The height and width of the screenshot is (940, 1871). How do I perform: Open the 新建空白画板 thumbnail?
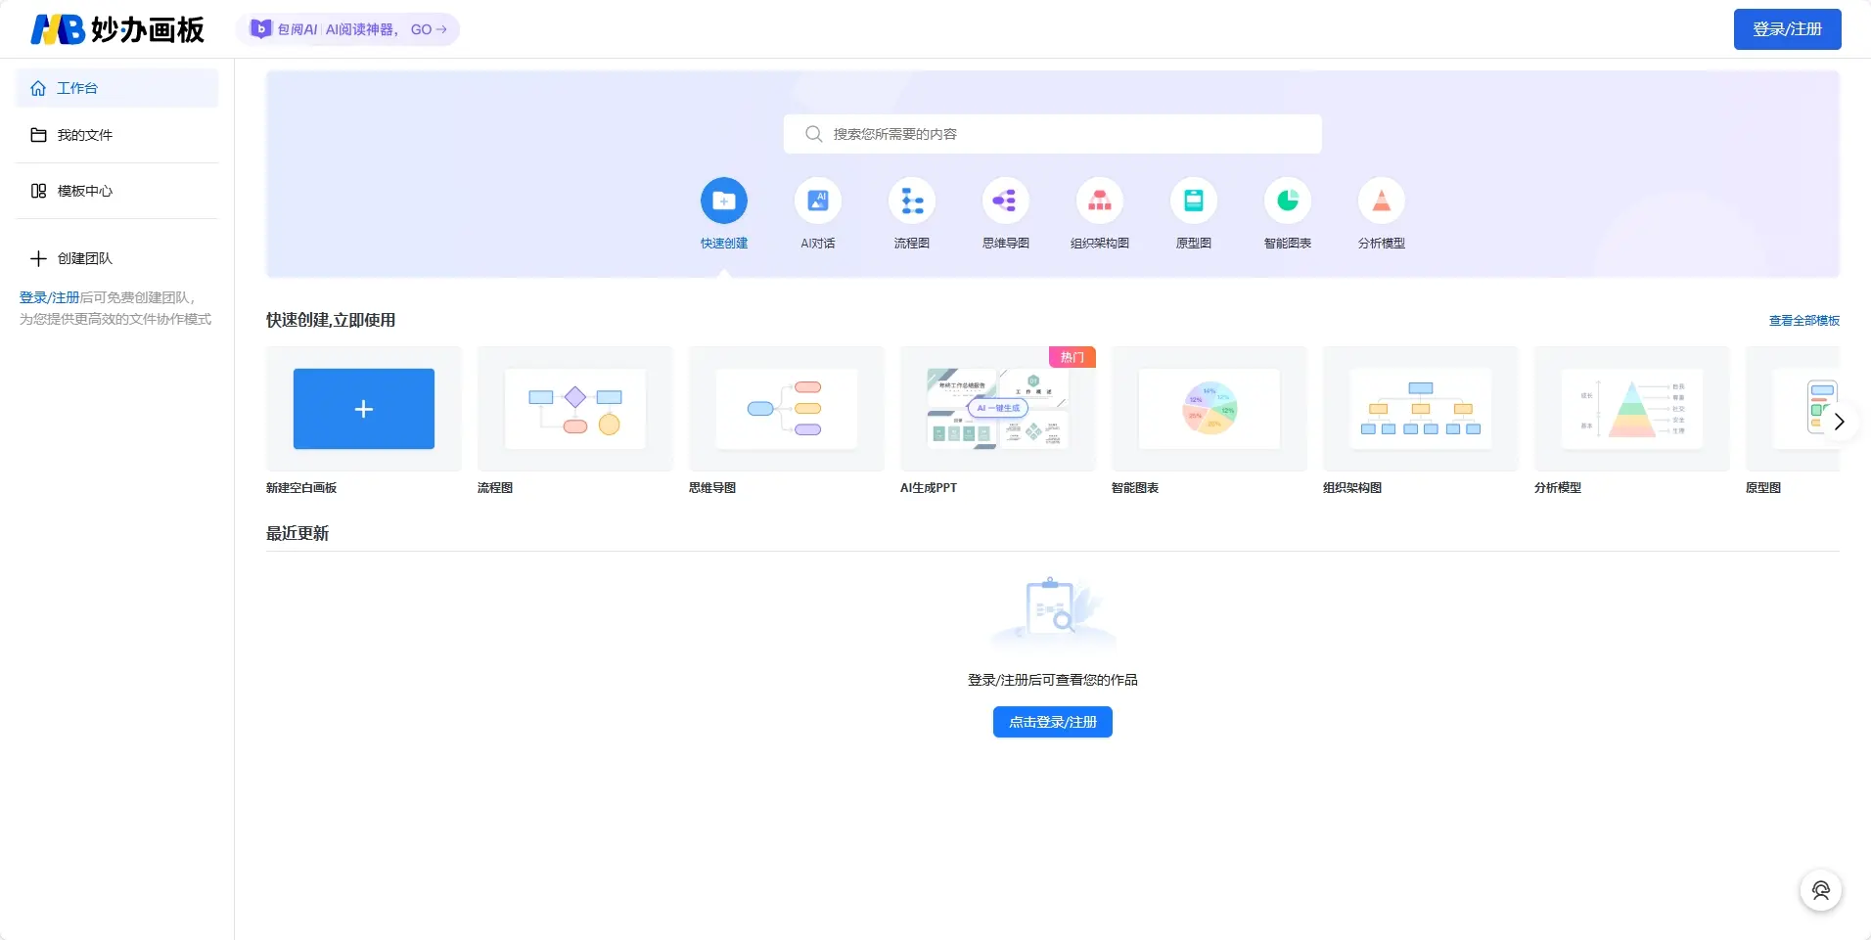pyautogui.click(x=363, y=409)
